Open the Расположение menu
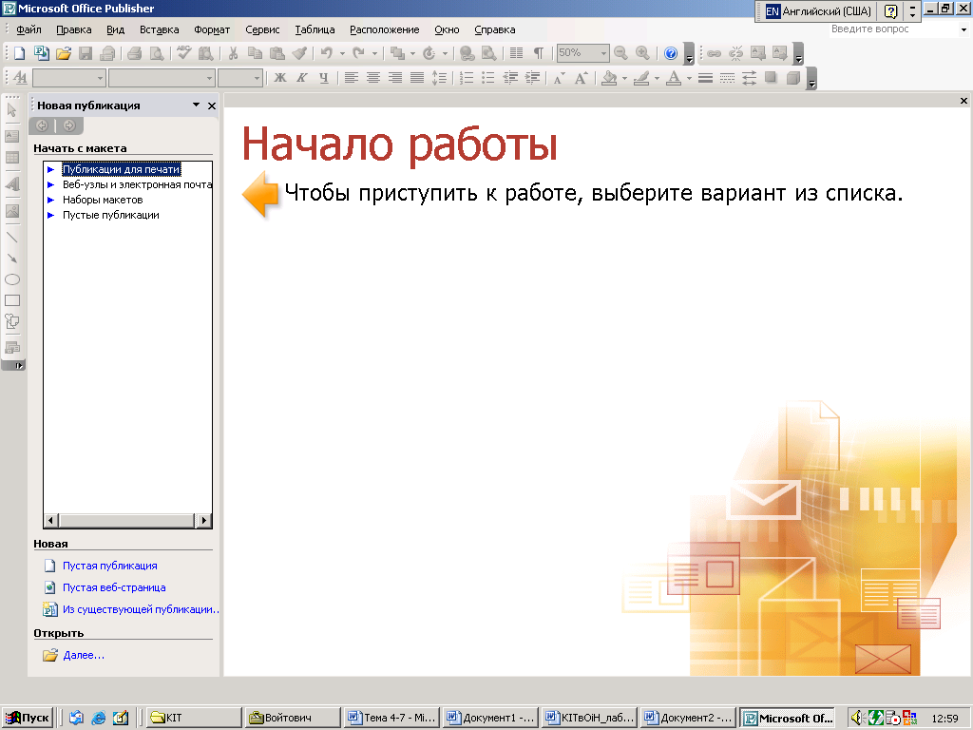The height and width of the screenshot is (730, 973). coord(385,29)
